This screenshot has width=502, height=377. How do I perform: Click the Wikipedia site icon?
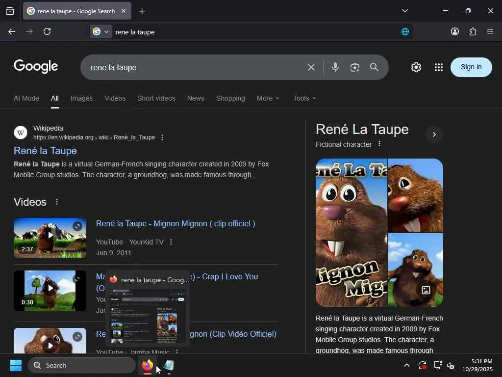(x=21, y=133)
